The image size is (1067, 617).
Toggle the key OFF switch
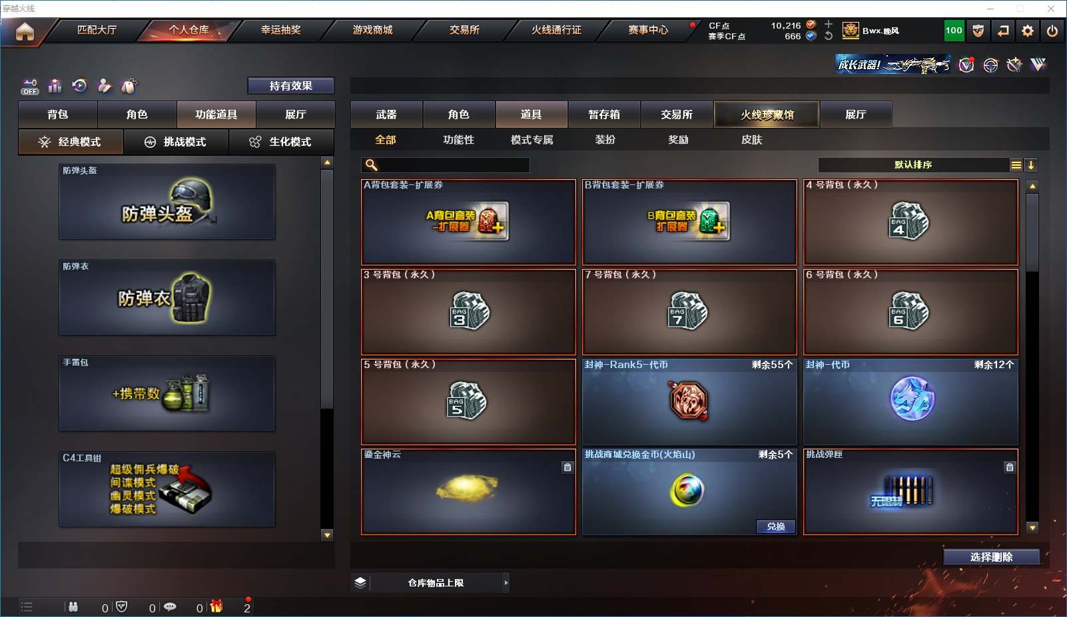click(30, 87)
